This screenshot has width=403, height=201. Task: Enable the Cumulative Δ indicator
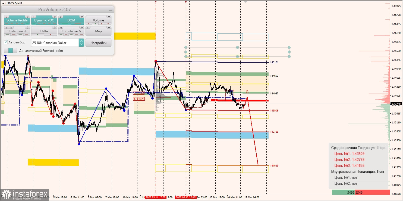[x=71, y=31]
